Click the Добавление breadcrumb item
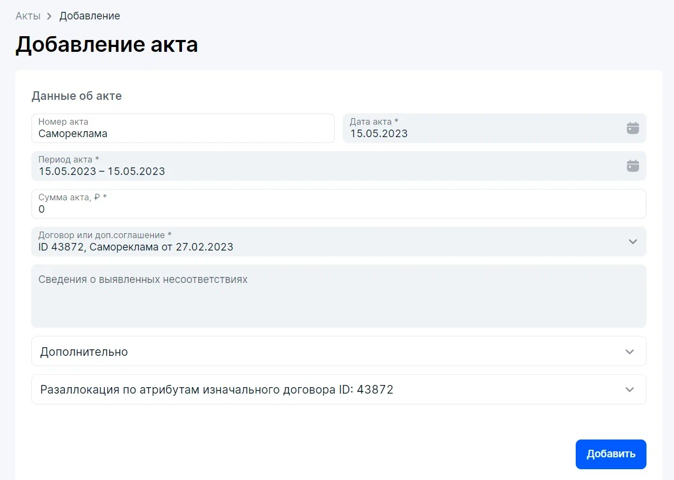Viewport: 674px width, 480px height. (90, 16)
